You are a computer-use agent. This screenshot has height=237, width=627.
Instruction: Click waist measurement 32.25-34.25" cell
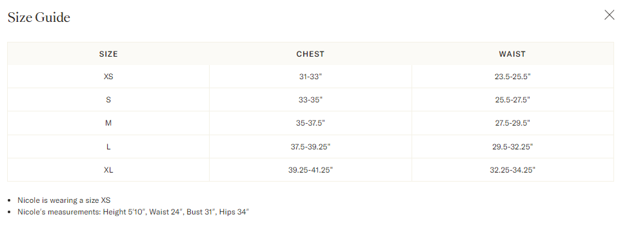click(x=512, y=170)
